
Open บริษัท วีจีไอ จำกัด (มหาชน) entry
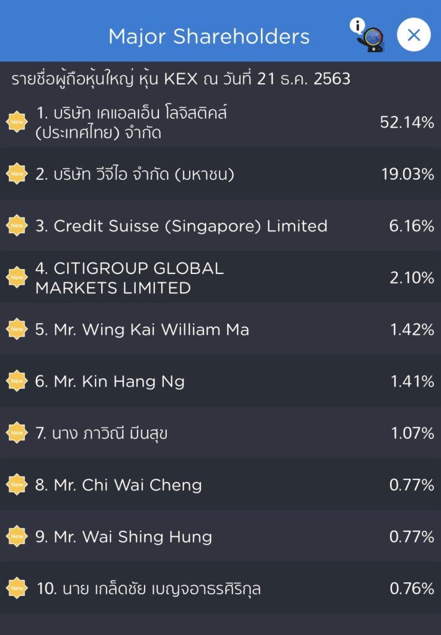[x=135, y=175]
